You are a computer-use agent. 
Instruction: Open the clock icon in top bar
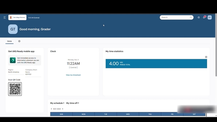199,18
